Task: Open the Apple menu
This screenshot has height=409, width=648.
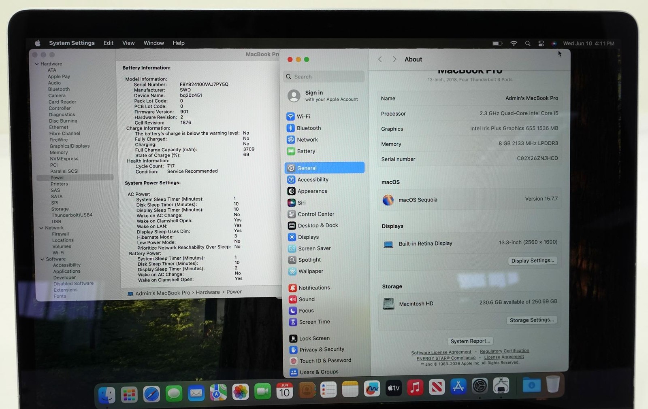Action: coord(38,43)
